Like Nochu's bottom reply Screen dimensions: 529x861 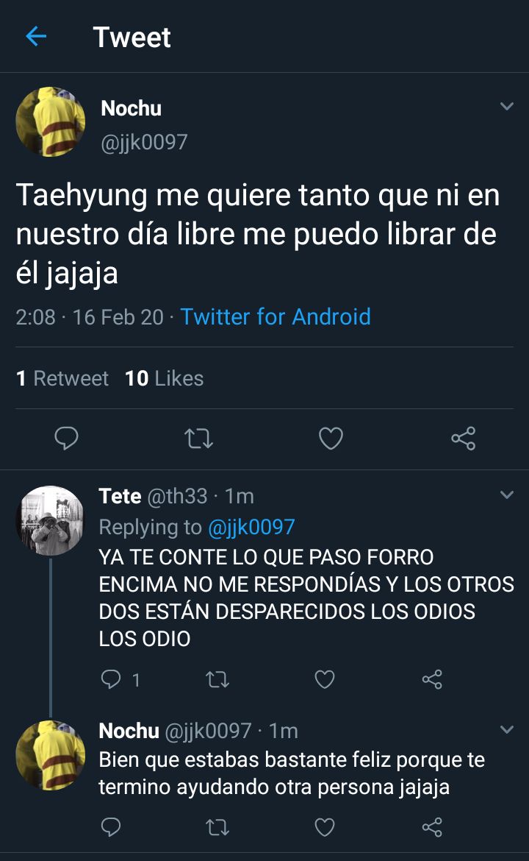point(325,826)
